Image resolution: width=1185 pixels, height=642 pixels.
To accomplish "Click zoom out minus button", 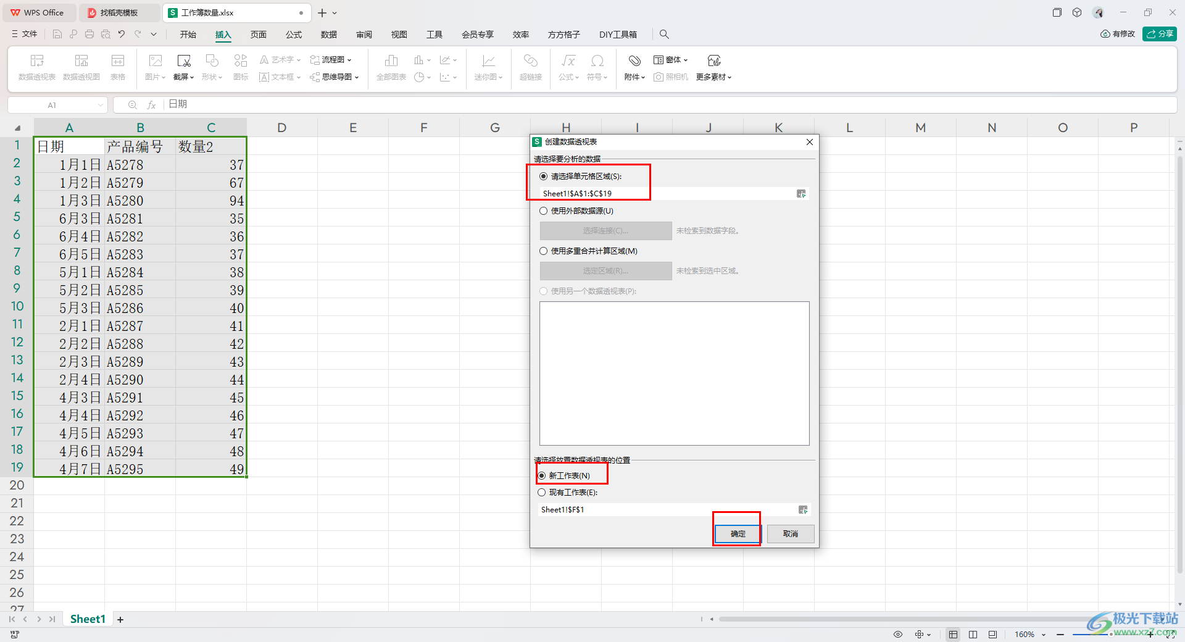I will point(1060,635).
